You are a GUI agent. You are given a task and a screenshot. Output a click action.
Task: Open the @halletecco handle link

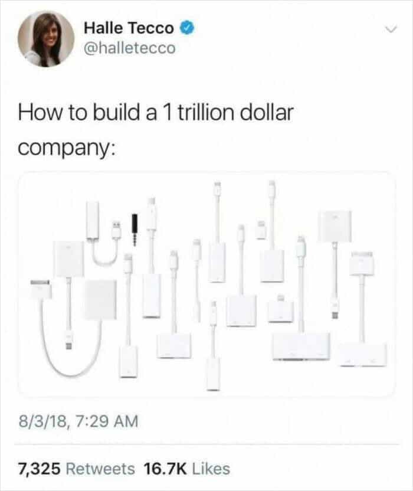coord(130,48)
